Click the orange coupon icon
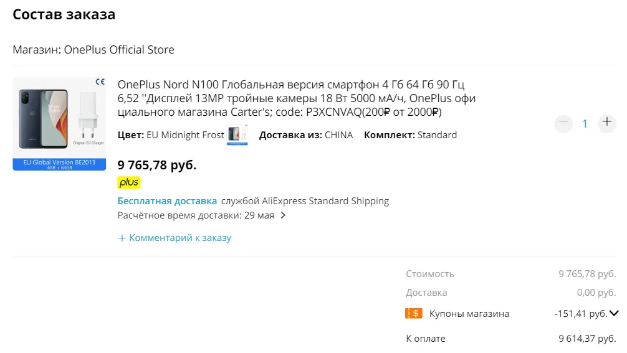Viewport: 627px width, 353px height. (414, 314)
